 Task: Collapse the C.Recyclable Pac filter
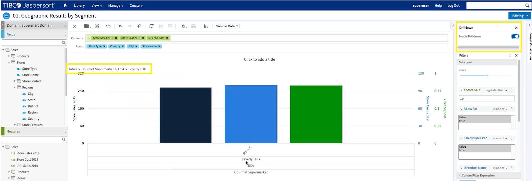(461, 138)
